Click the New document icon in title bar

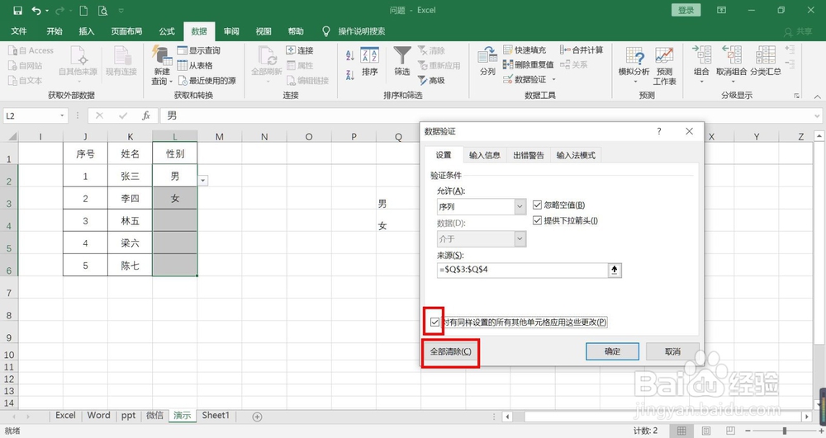(83, 10)
